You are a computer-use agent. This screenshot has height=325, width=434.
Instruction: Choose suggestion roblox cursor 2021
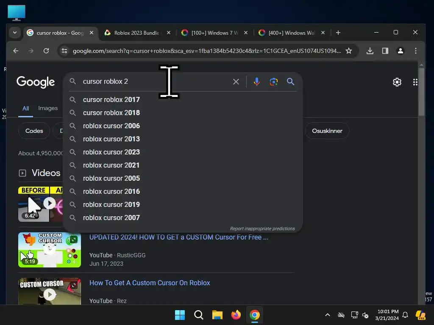pyautogui.click(x=183, y=165)
